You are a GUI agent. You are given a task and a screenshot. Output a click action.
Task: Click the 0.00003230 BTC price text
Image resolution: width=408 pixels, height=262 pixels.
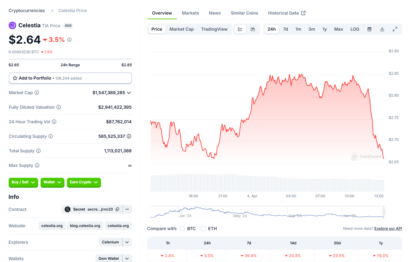(24, 52)
